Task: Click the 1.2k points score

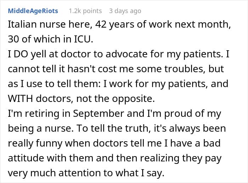Action: [85, 11]
